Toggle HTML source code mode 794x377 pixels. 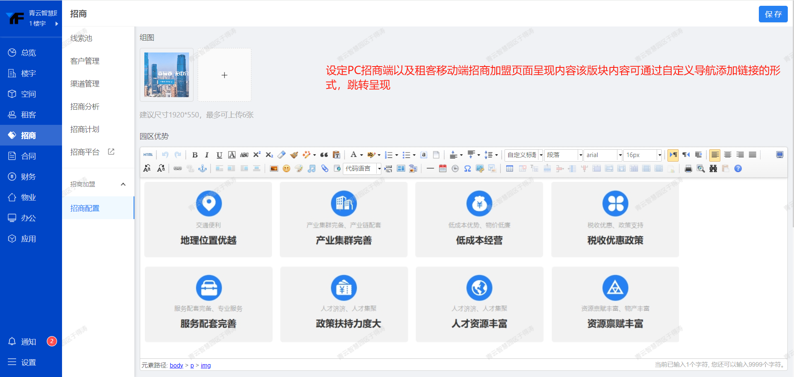[x=148, y=155]
